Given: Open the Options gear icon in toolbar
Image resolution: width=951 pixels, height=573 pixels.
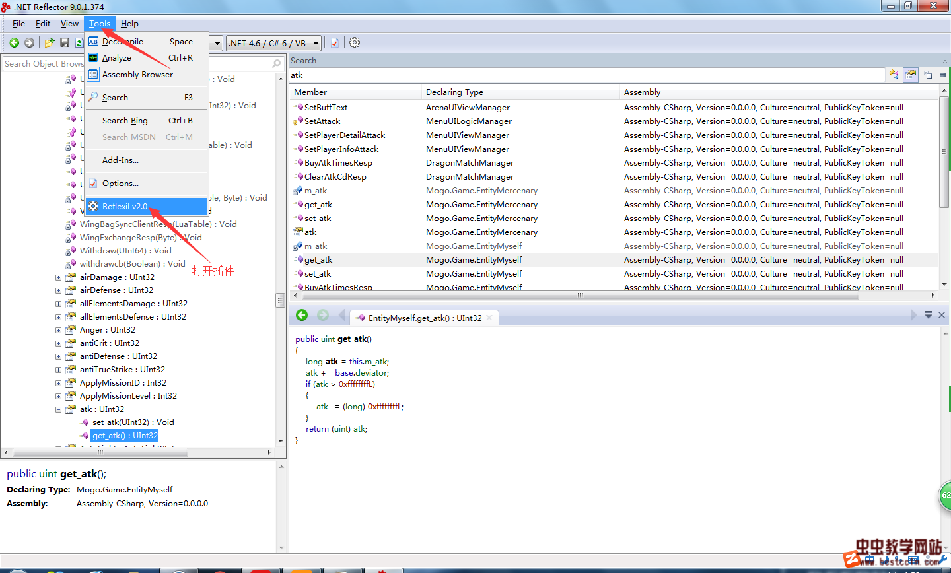Looking at the screenshot, I should pos(355,43).
